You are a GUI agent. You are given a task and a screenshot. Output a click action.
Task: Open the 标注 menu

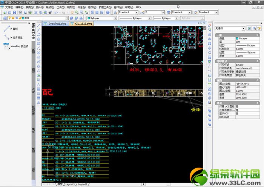[x=81, y=7]
